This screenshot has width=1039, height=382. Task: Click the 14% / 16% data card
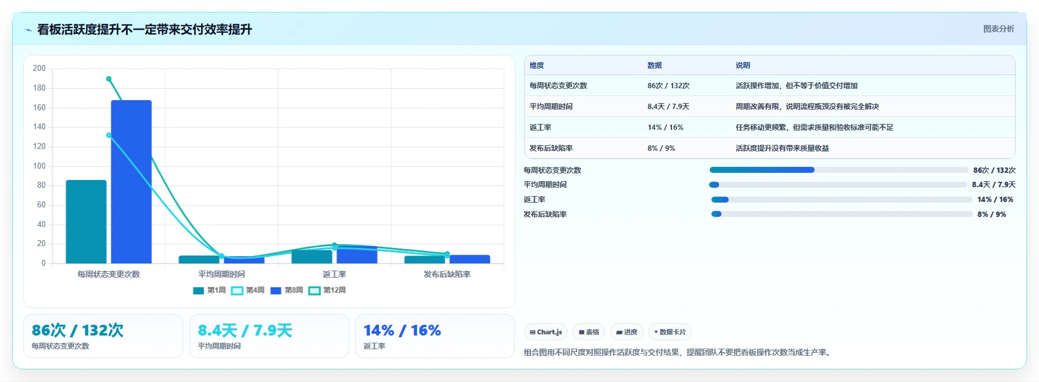(x=435, y=336)
